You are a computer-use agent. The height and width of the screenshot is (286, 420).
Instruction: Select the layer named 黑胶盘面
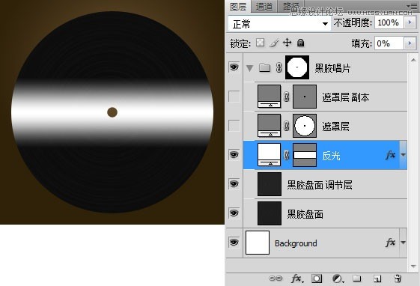305,213
